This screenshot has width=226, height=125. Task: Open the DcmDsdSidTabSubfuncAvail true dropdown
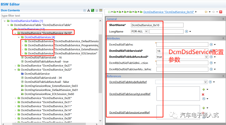click(x=206, y=57)
